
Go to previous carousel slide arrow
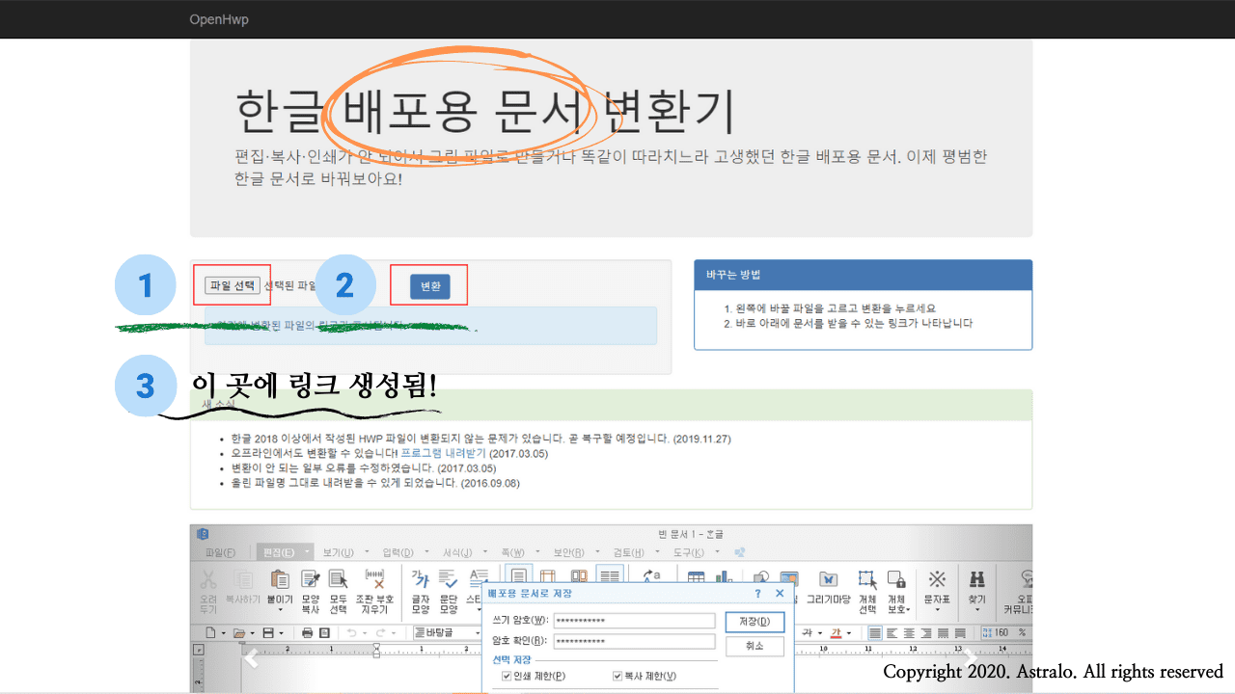tap(252, 659)
